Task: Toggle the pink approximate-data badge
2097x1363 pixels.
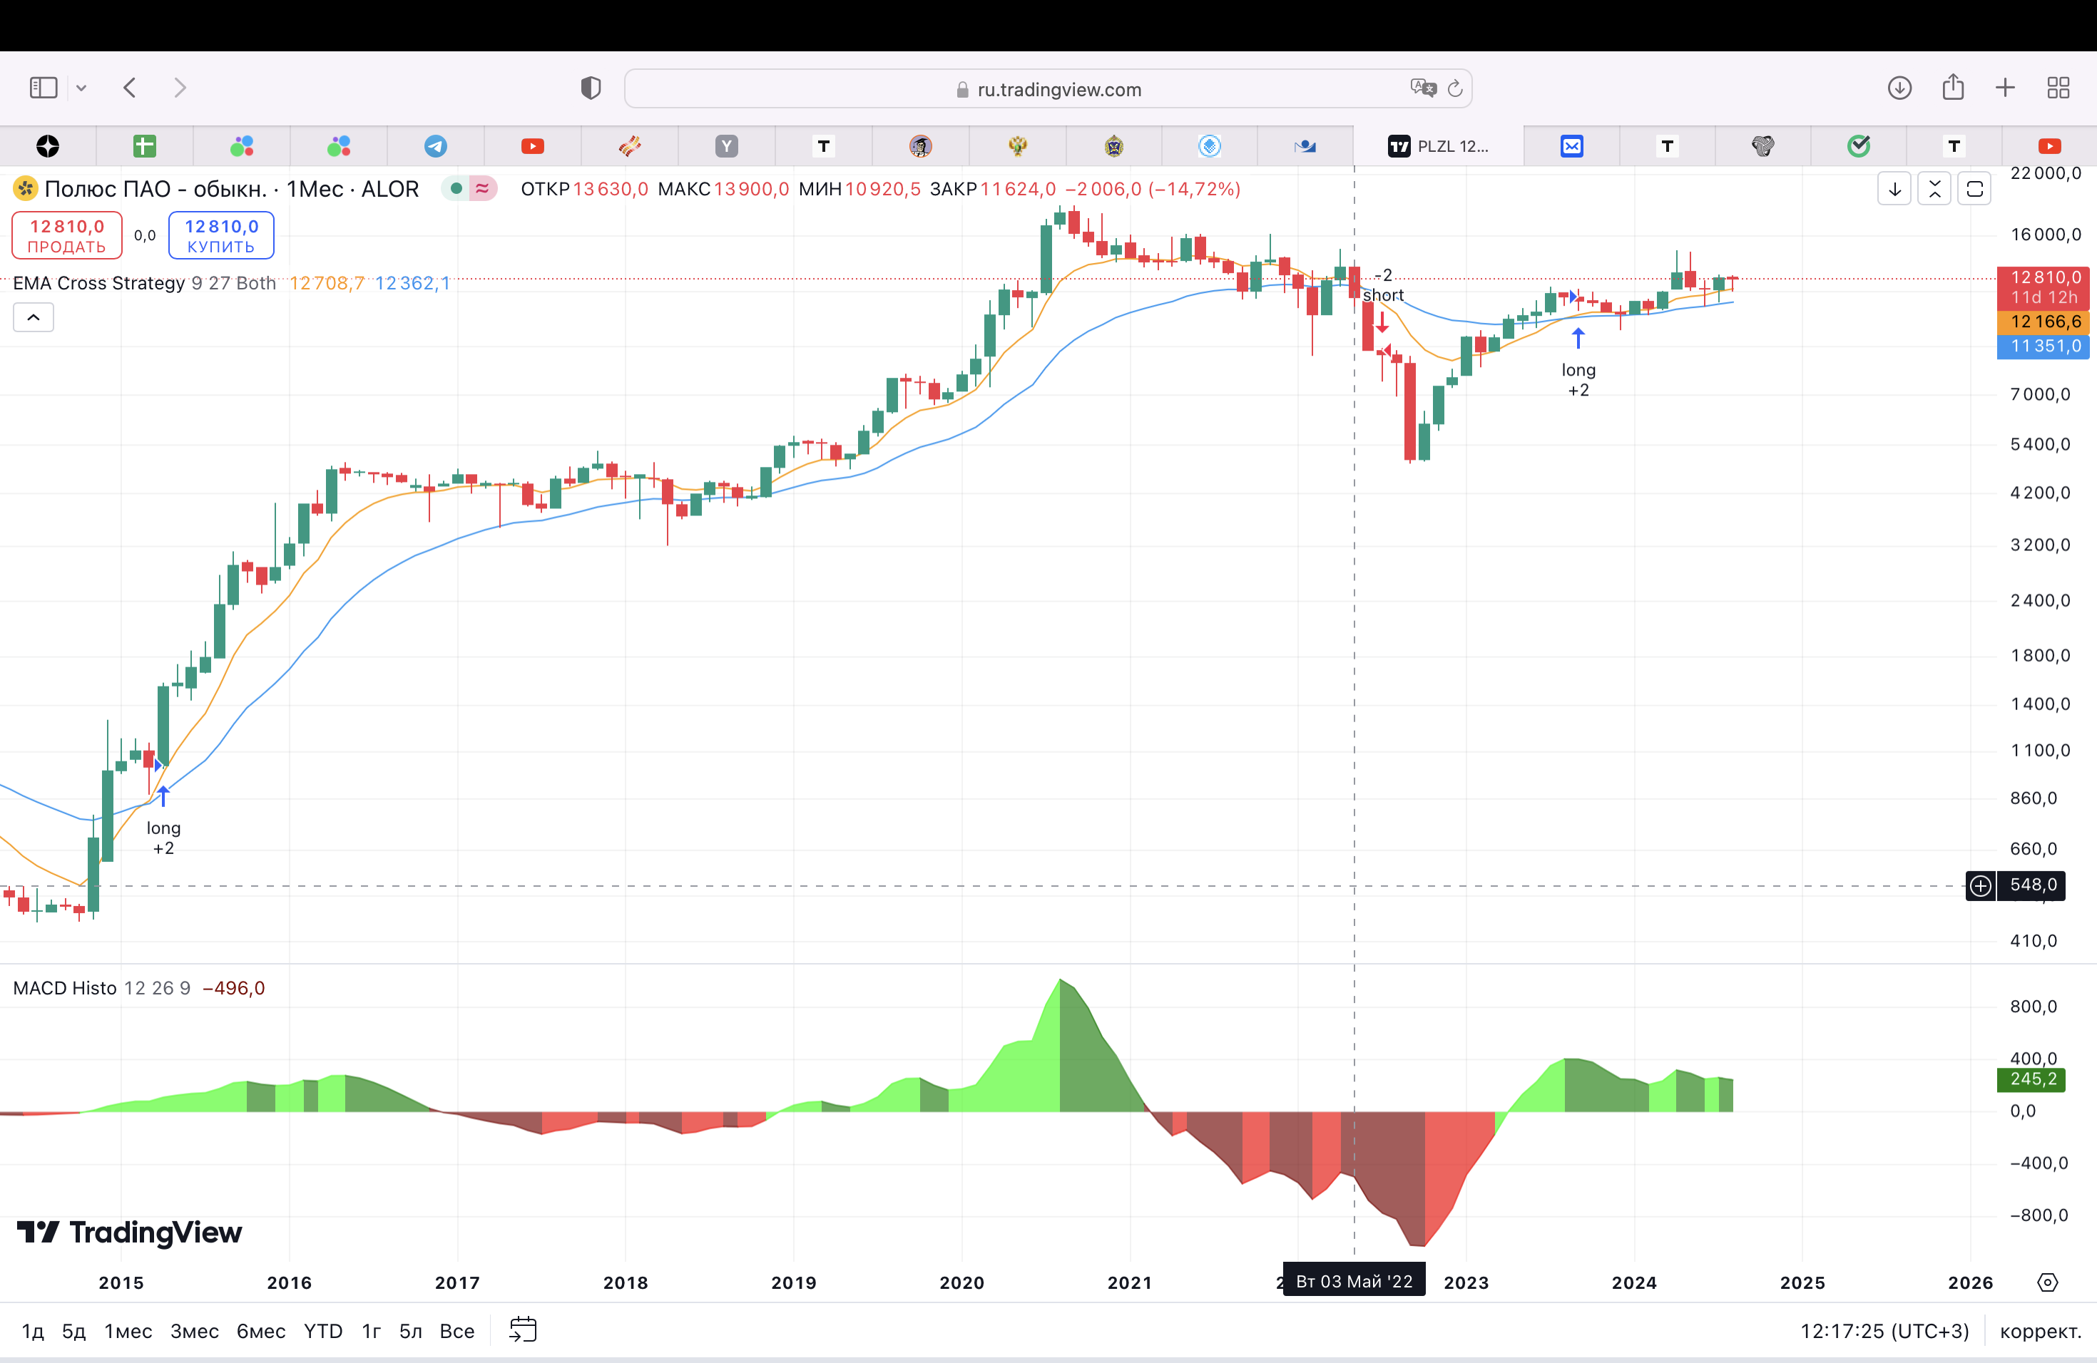Action: coord(483,188)
